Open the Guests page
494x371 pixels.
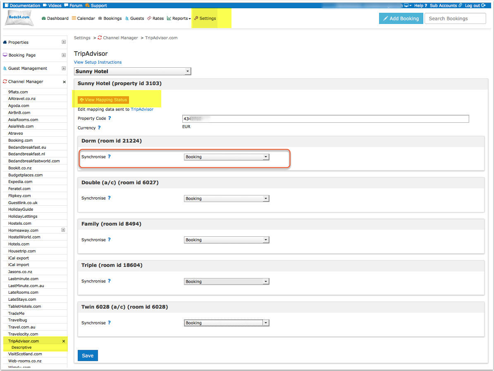pyautogui.click(x=134, y=19)
